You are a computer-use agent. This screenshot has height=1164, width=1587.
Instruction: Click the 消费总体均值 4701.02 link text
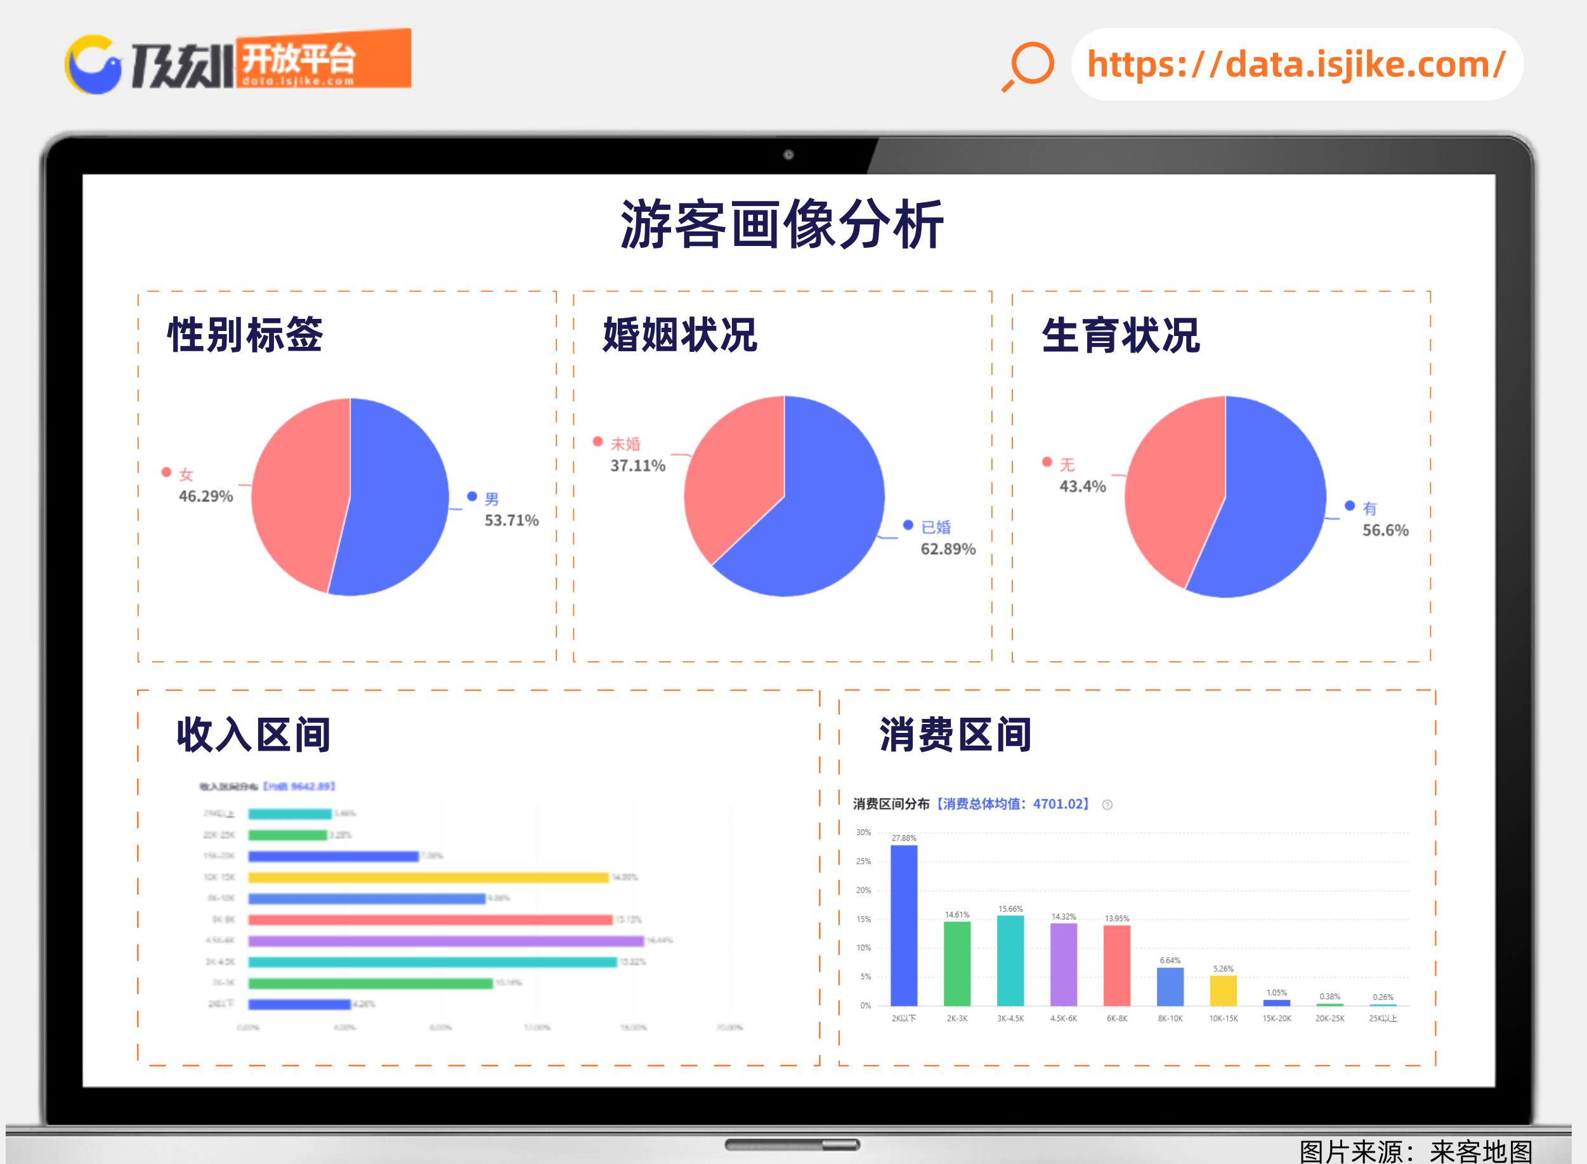[x=1012, y=804]
